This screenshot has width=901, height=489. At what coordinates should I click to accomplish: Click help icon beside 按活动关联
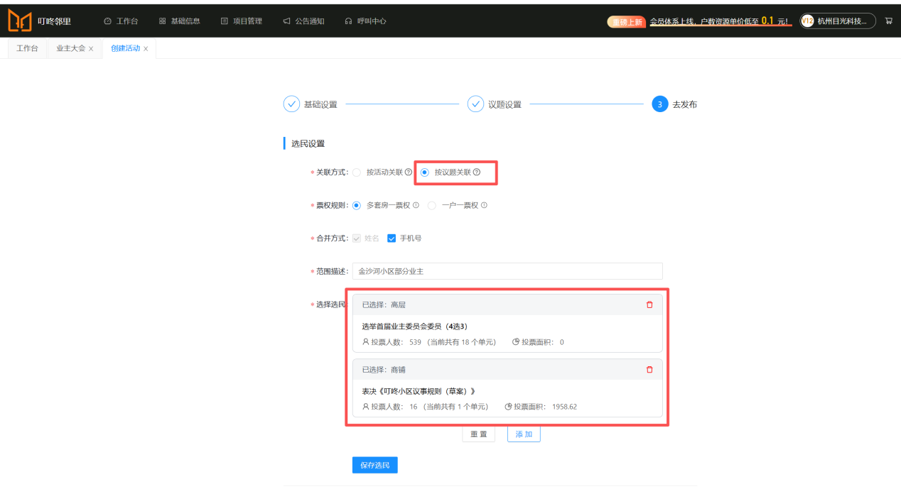pyautogui.click(x=409, y=172)
